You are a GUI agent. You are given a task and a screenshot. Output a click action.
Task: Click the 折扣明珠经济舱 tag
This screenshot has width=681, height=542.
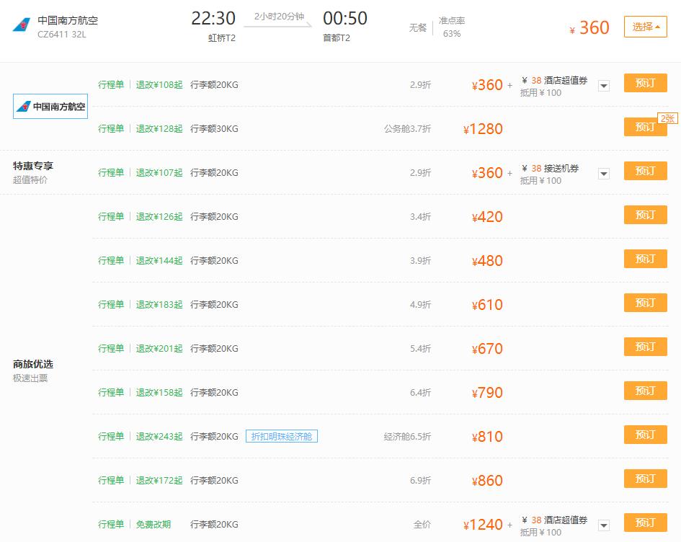pyautogui.click(x=282, y=436)
